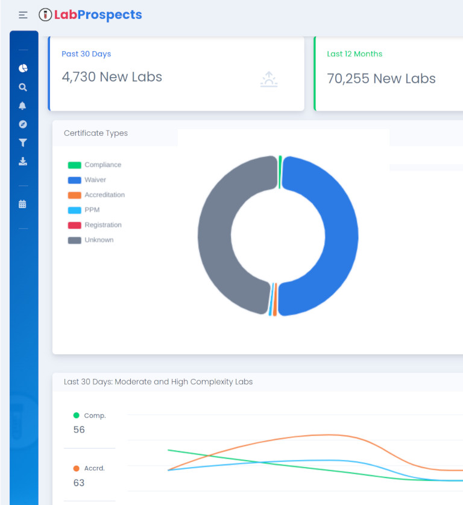Click the gray Unknown donut segment

(x=215, y=235)
